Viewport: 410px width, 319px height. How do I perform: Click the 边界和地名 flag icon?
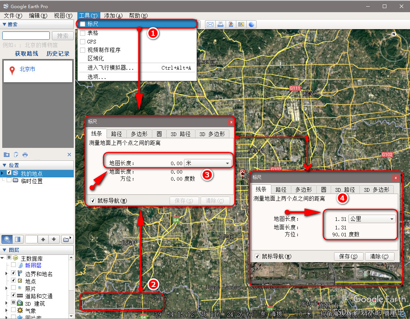(20, 273)
